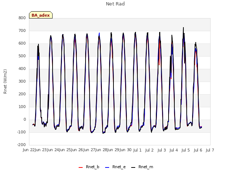Viewport: 232px width, 174px height.
Task: Click the Jul 3 x-axis label
Action: click(x=162, y=150)
